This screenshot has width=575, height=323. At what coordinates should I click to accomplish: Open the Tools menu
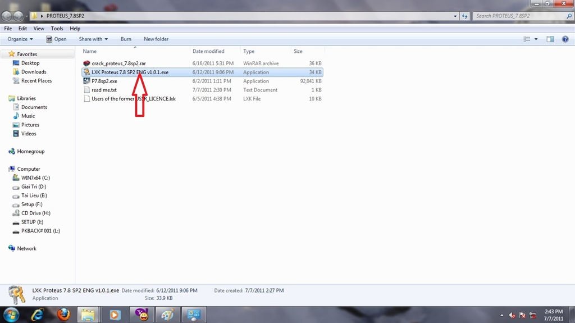pyautogui.click(x=57, y=28)
